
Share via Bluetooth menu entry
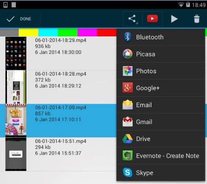[161, 37]
